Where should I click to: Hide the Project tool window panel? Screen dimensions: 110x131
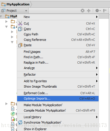click(x=105, y=11)
